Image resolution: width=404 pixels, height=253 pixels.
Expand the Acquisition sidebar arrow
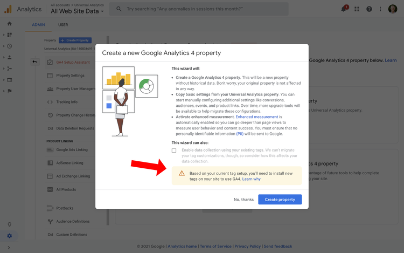coord(4,69)
